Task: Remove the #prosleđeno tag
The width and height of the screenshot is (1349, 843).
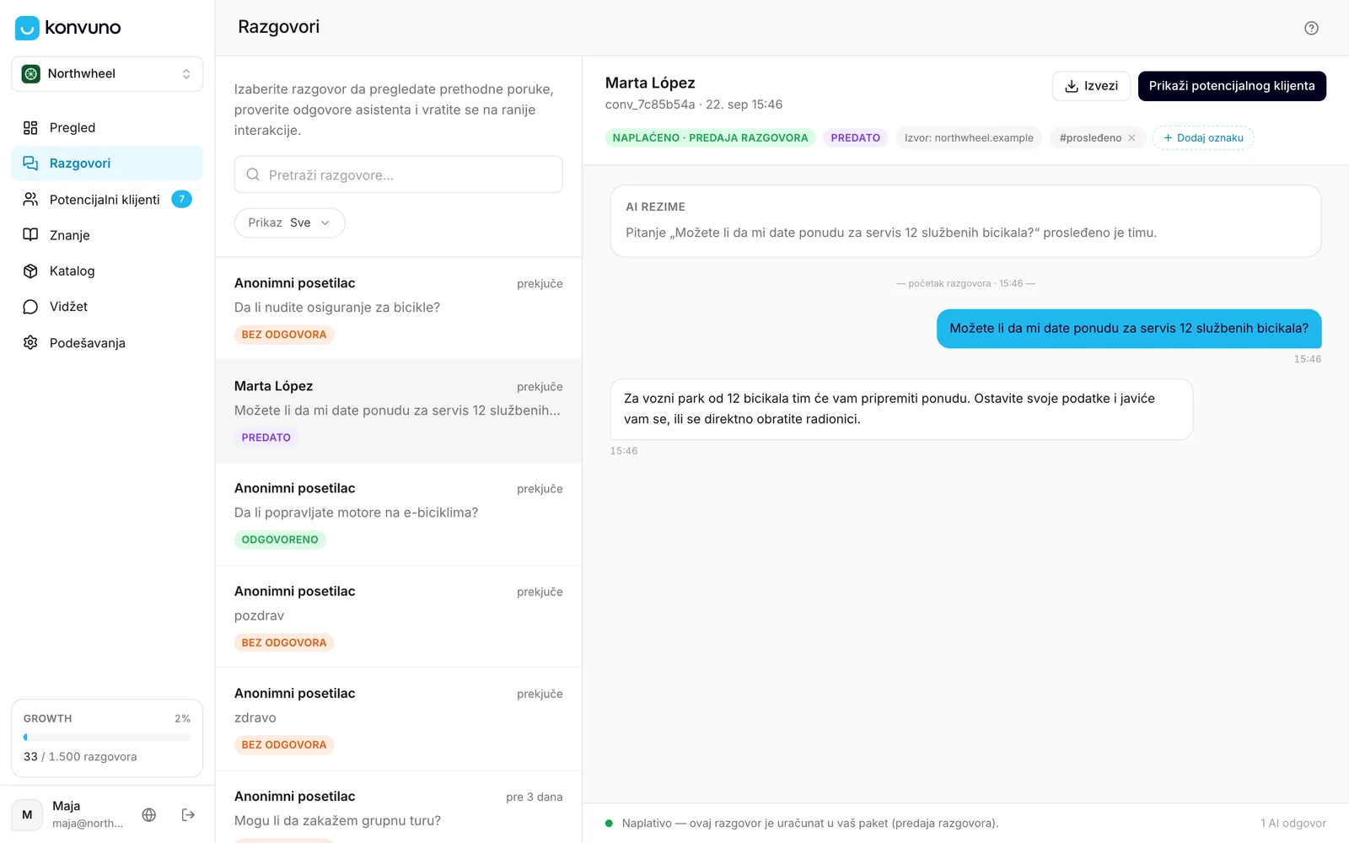Action: pyautogui.click(x=1131, y=138)
